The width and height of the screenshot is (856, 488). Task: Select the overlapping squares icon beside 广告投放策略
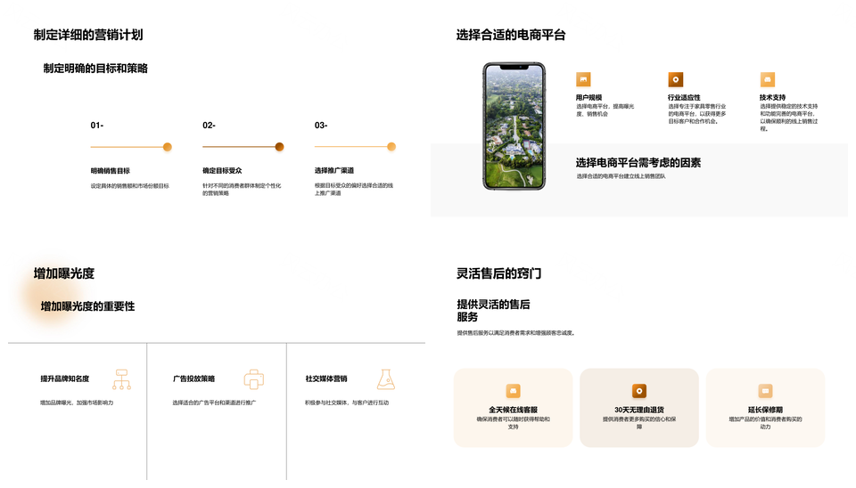[x=254, y=379]
